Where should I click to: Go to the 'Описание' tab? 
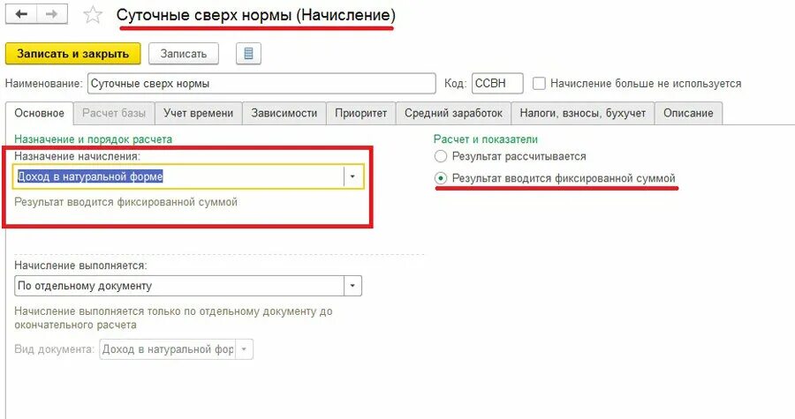688,114
